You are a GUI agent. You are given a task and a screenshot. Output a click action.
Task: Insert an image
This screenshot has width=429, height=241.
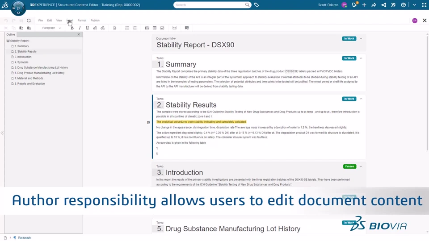tap(162, 28)
